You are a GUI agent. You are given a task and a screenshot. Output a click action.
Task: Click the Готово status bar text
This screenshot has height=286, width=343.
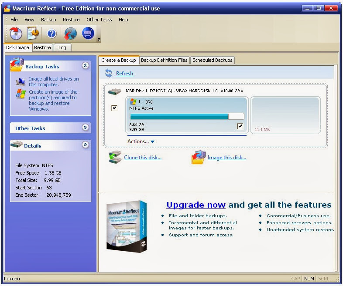12,279
